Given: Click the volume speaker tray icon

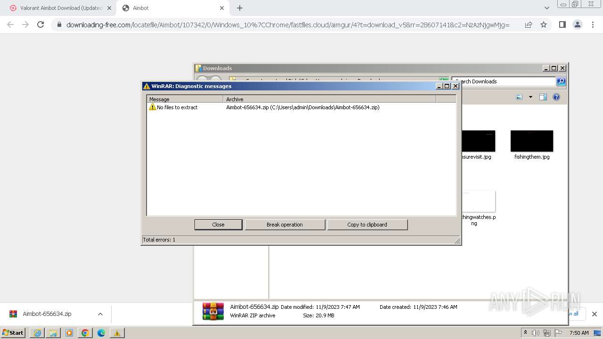Looking at the screenshot, I should click(x=535, y=333).
